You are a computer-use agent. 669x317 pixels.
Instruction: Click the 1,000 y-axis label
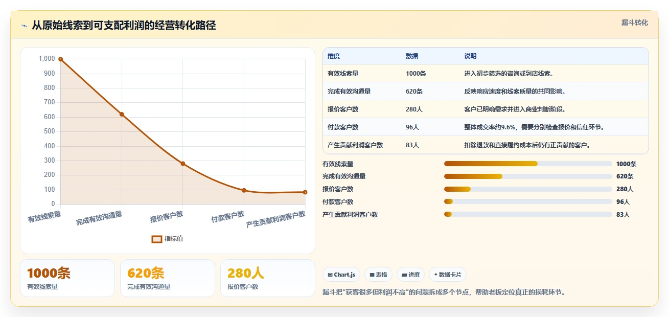point(47,59)
